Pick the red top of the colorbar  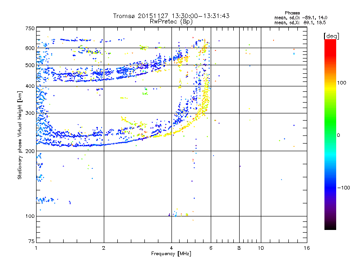[330, 43]
